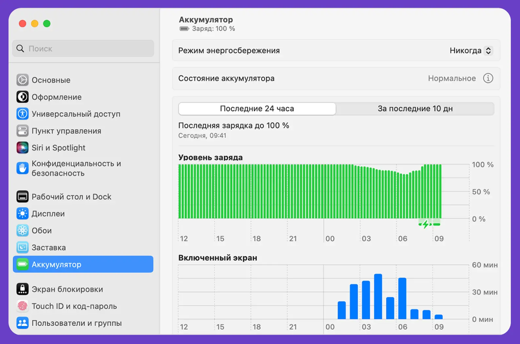Image resolution: width=520 pixels, height=344 pixels.
Task: Click the Пользователи и группы icon
Action: (23, 323)
